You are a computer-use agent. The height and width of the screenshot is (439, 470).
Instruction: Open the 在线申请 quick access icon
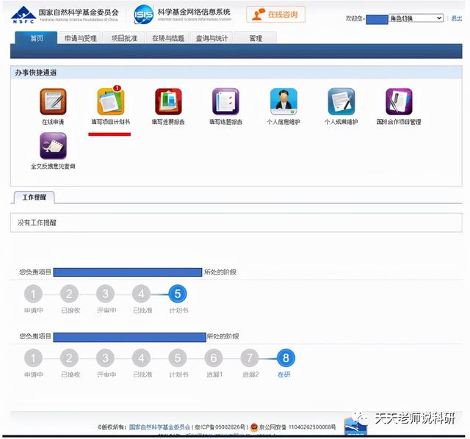[53, 101]
